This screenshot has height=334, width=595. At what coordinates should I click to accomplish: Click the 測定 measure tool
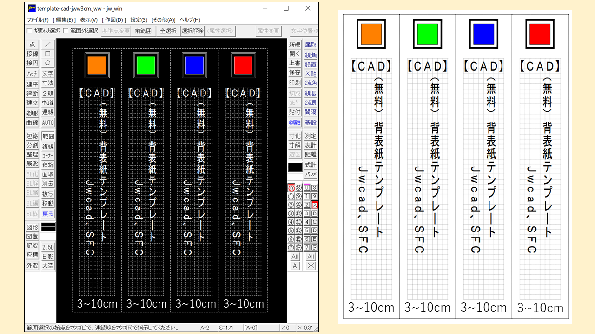coord(311,136)
